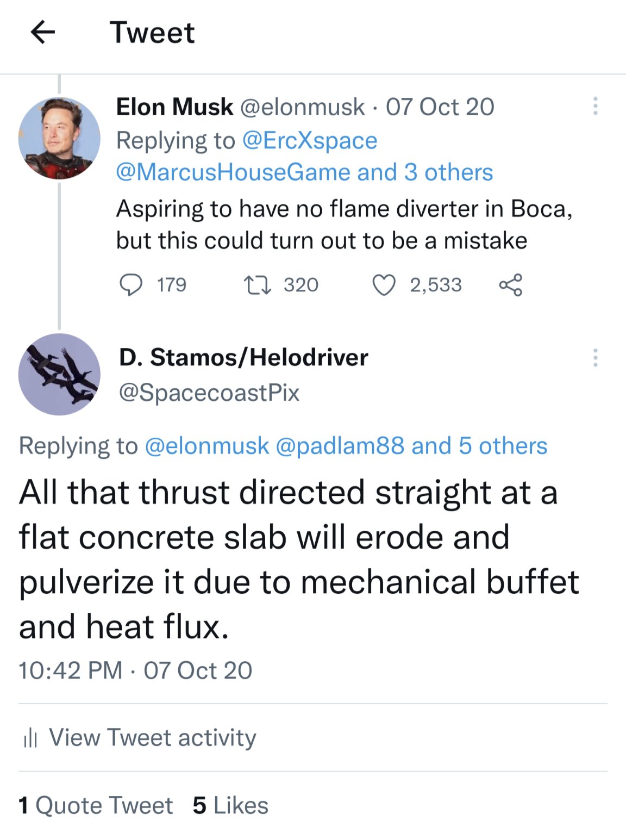Tap the Elon Musk display name
Viewport: 626px width, 833px height.
tap(174, 107)
